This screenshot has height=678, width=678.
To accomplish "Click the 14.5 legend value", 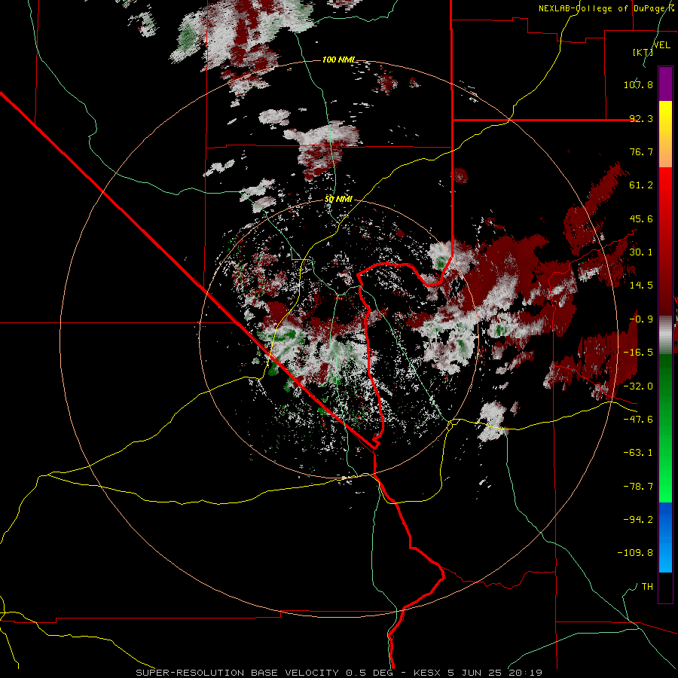I will pyautogui.click(x=641, y=286).
